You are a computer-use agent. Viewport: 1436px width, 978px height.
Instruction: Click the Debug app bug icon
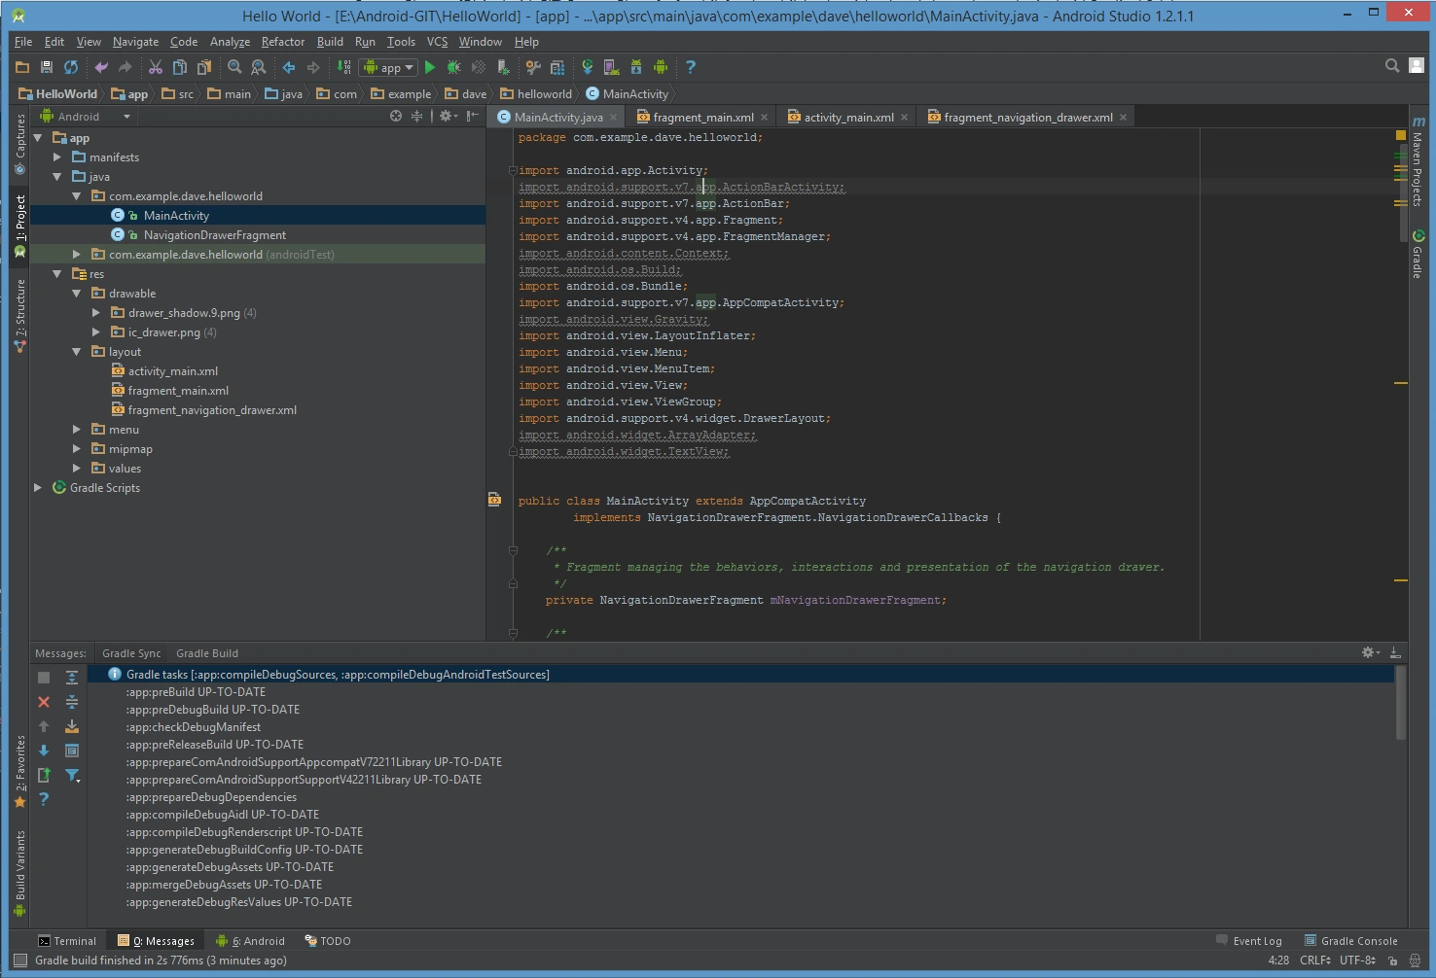[453, 67]
